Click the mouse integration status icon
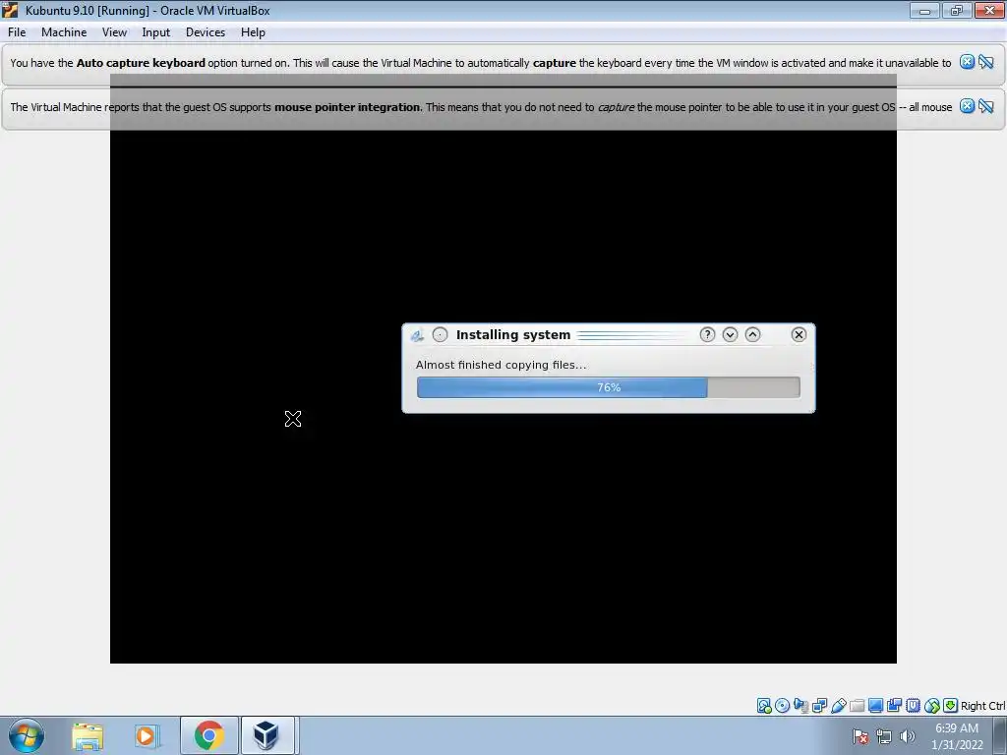The height and width of the screenshot is (755, 1007). click(x=932, y=706)
